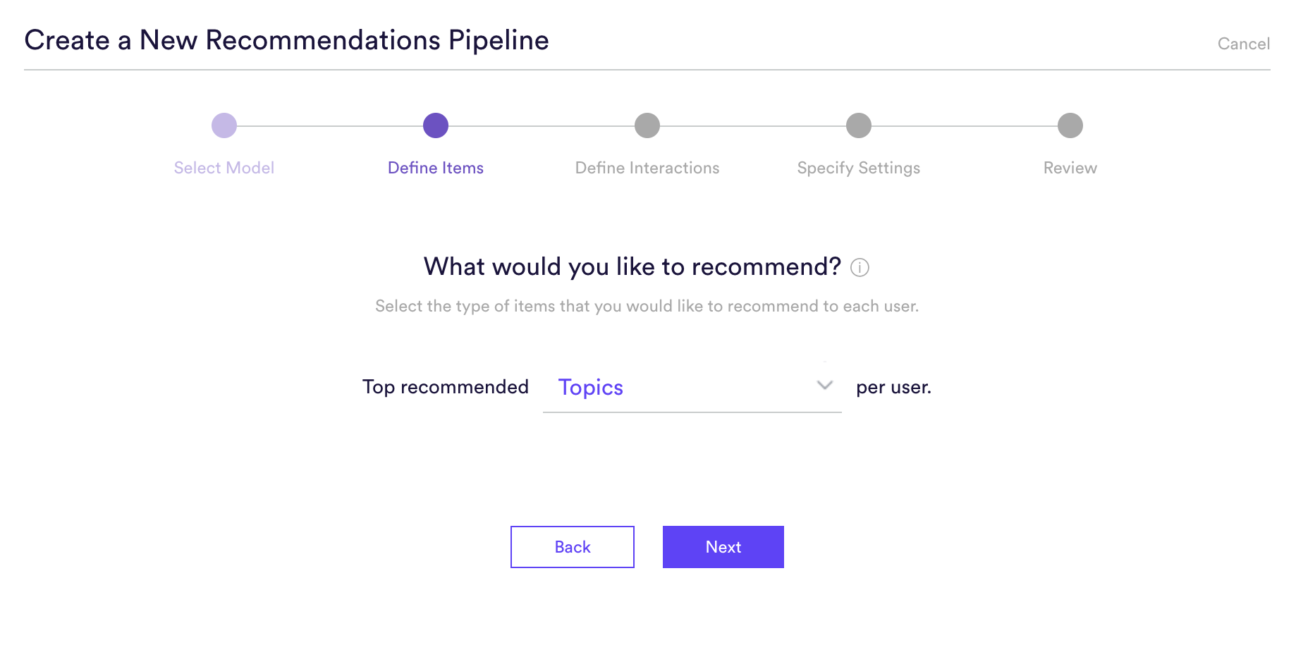Open the Specify Settings step label
Viewport: 1296px width, 664px height.
point(859,168)
